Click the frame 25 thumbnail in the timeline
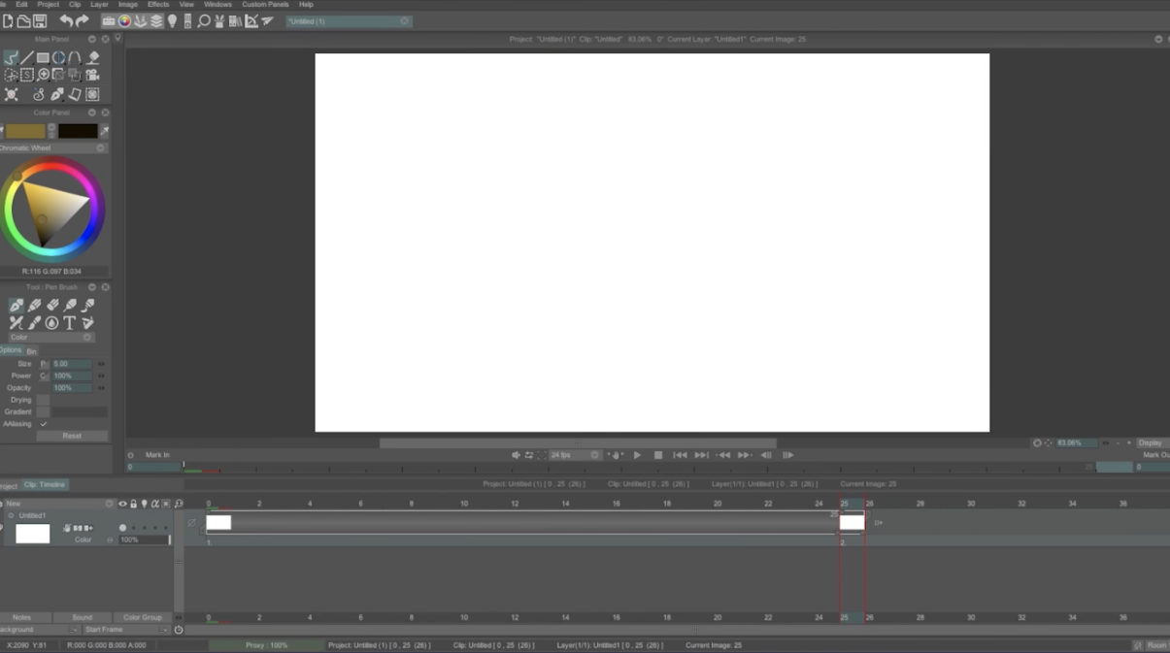The width and height of the screenshot is (1170, 653). click(x=852, y=522)
